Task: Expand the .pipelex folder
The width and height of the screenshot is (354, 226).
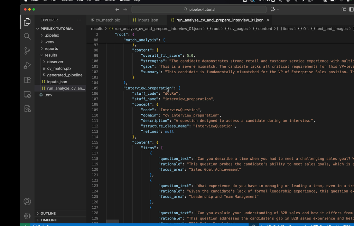Action: click(x=52, y=35)
